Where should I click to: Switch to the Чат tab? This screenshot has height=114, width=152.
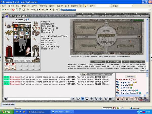click(83, 74)
